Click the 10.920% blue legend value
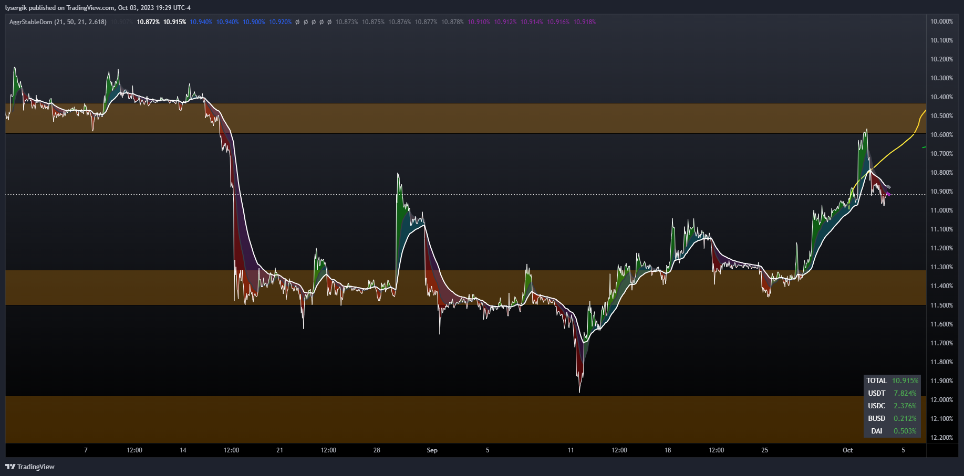 click(x=280, y=22)
